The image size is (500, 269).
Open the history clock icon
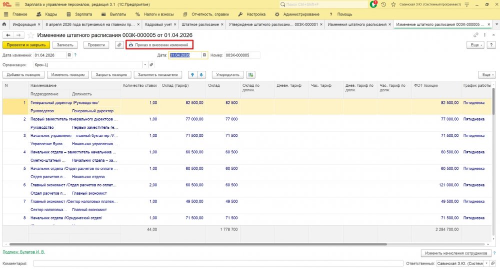pyautogui.click(x=383, y=4)
